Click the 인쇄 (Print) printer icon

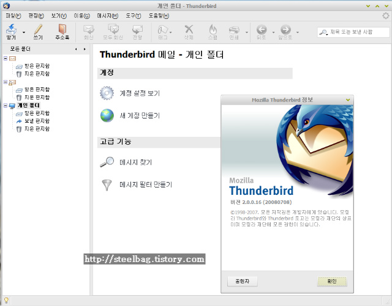pyautogui.click(x=234, y=30)
